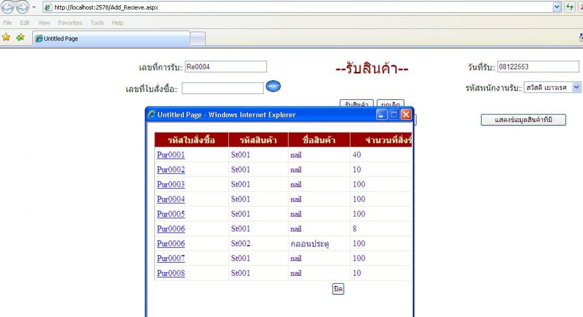
Task: Open the Help menu
Action: (117, 23)
